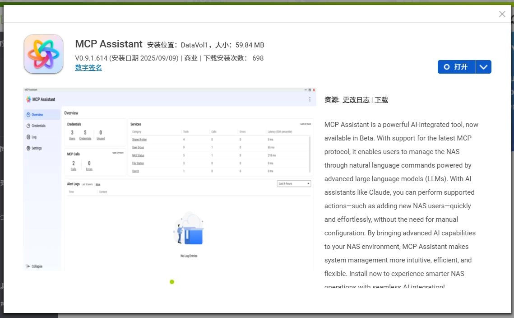The image size is (514, 318).
Task: Open the three-dot menu in preview
Action: (x=310, y=99)
